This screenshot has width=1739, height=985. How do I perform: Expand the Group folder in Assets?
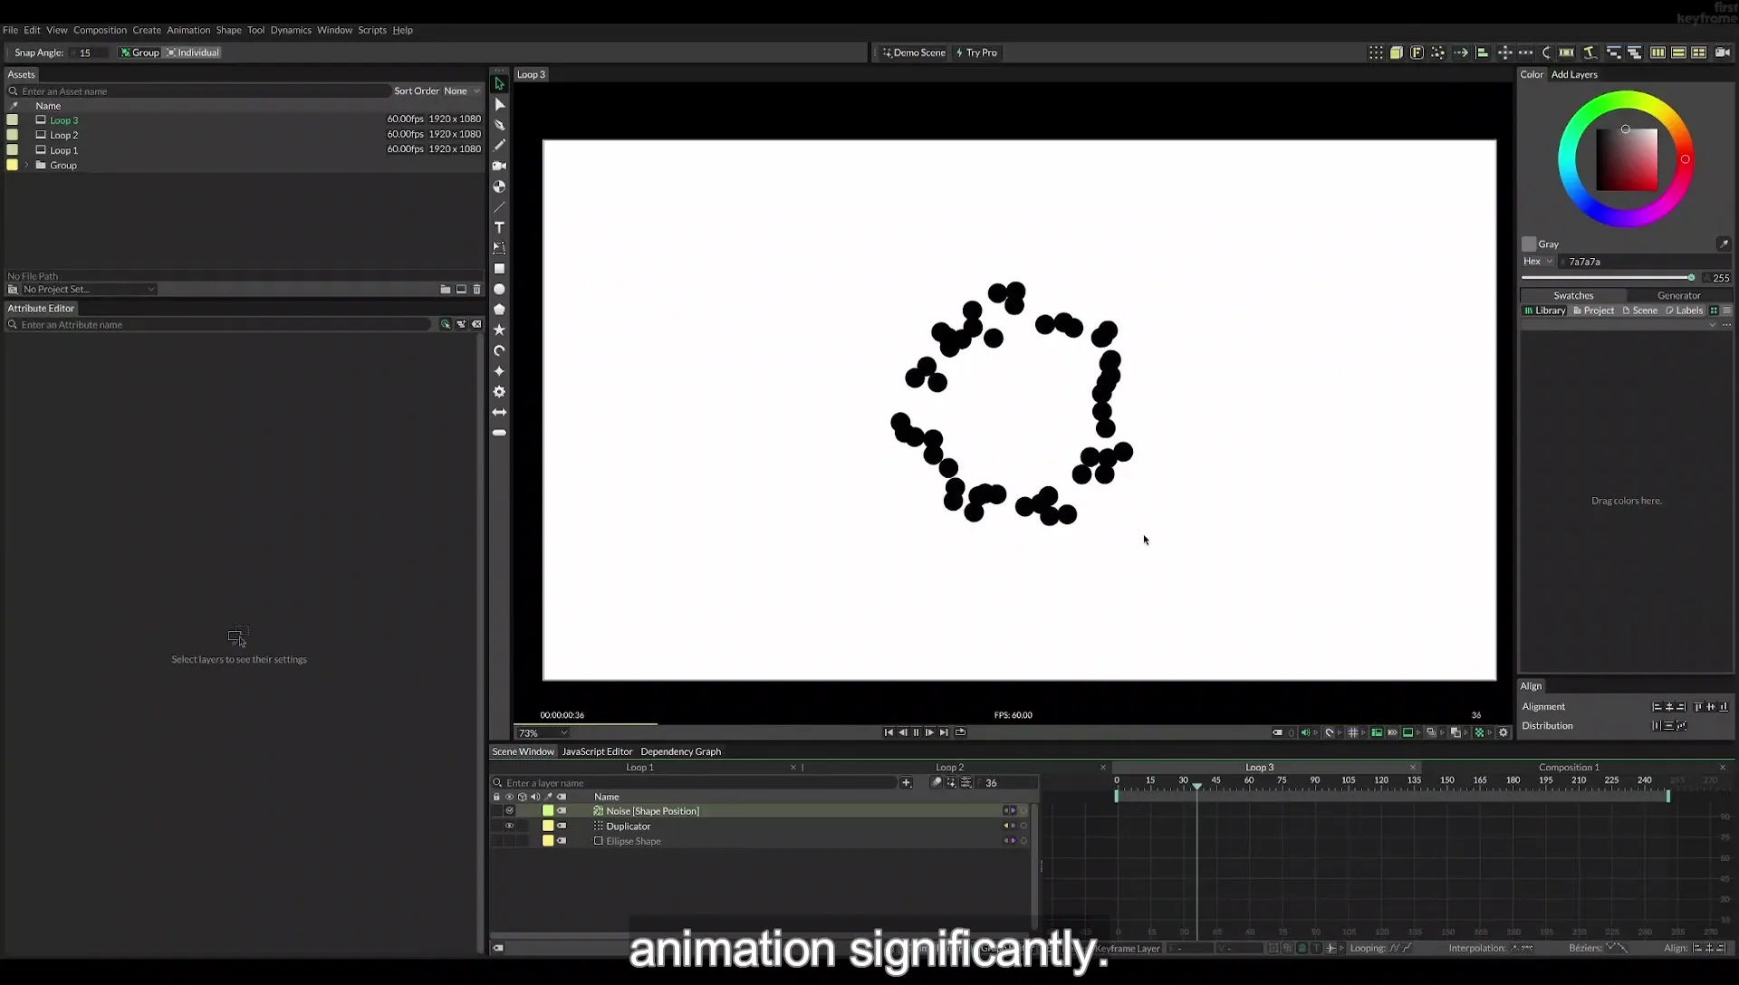(27, 166)
